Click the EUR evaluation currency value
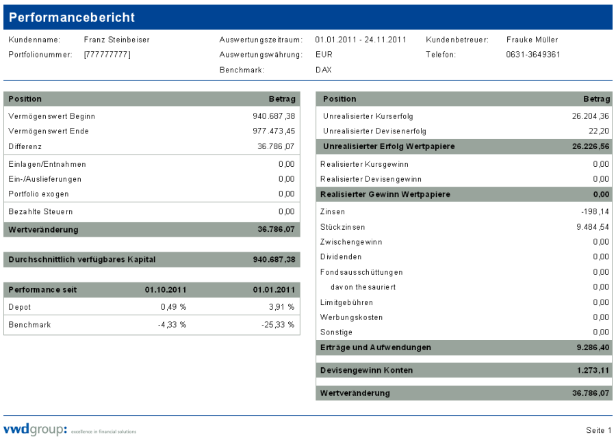This screenshot has height=437, width=616. tap(323, 55)
